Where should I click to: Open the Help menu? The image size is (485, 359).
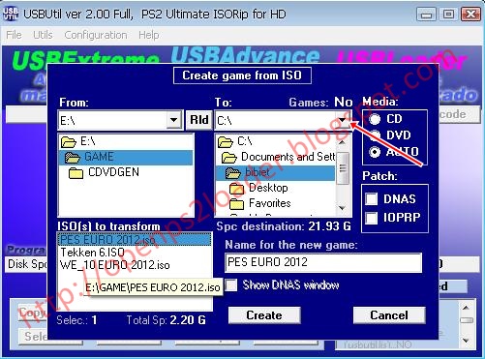pyautogui.click(x=148, y=35)
